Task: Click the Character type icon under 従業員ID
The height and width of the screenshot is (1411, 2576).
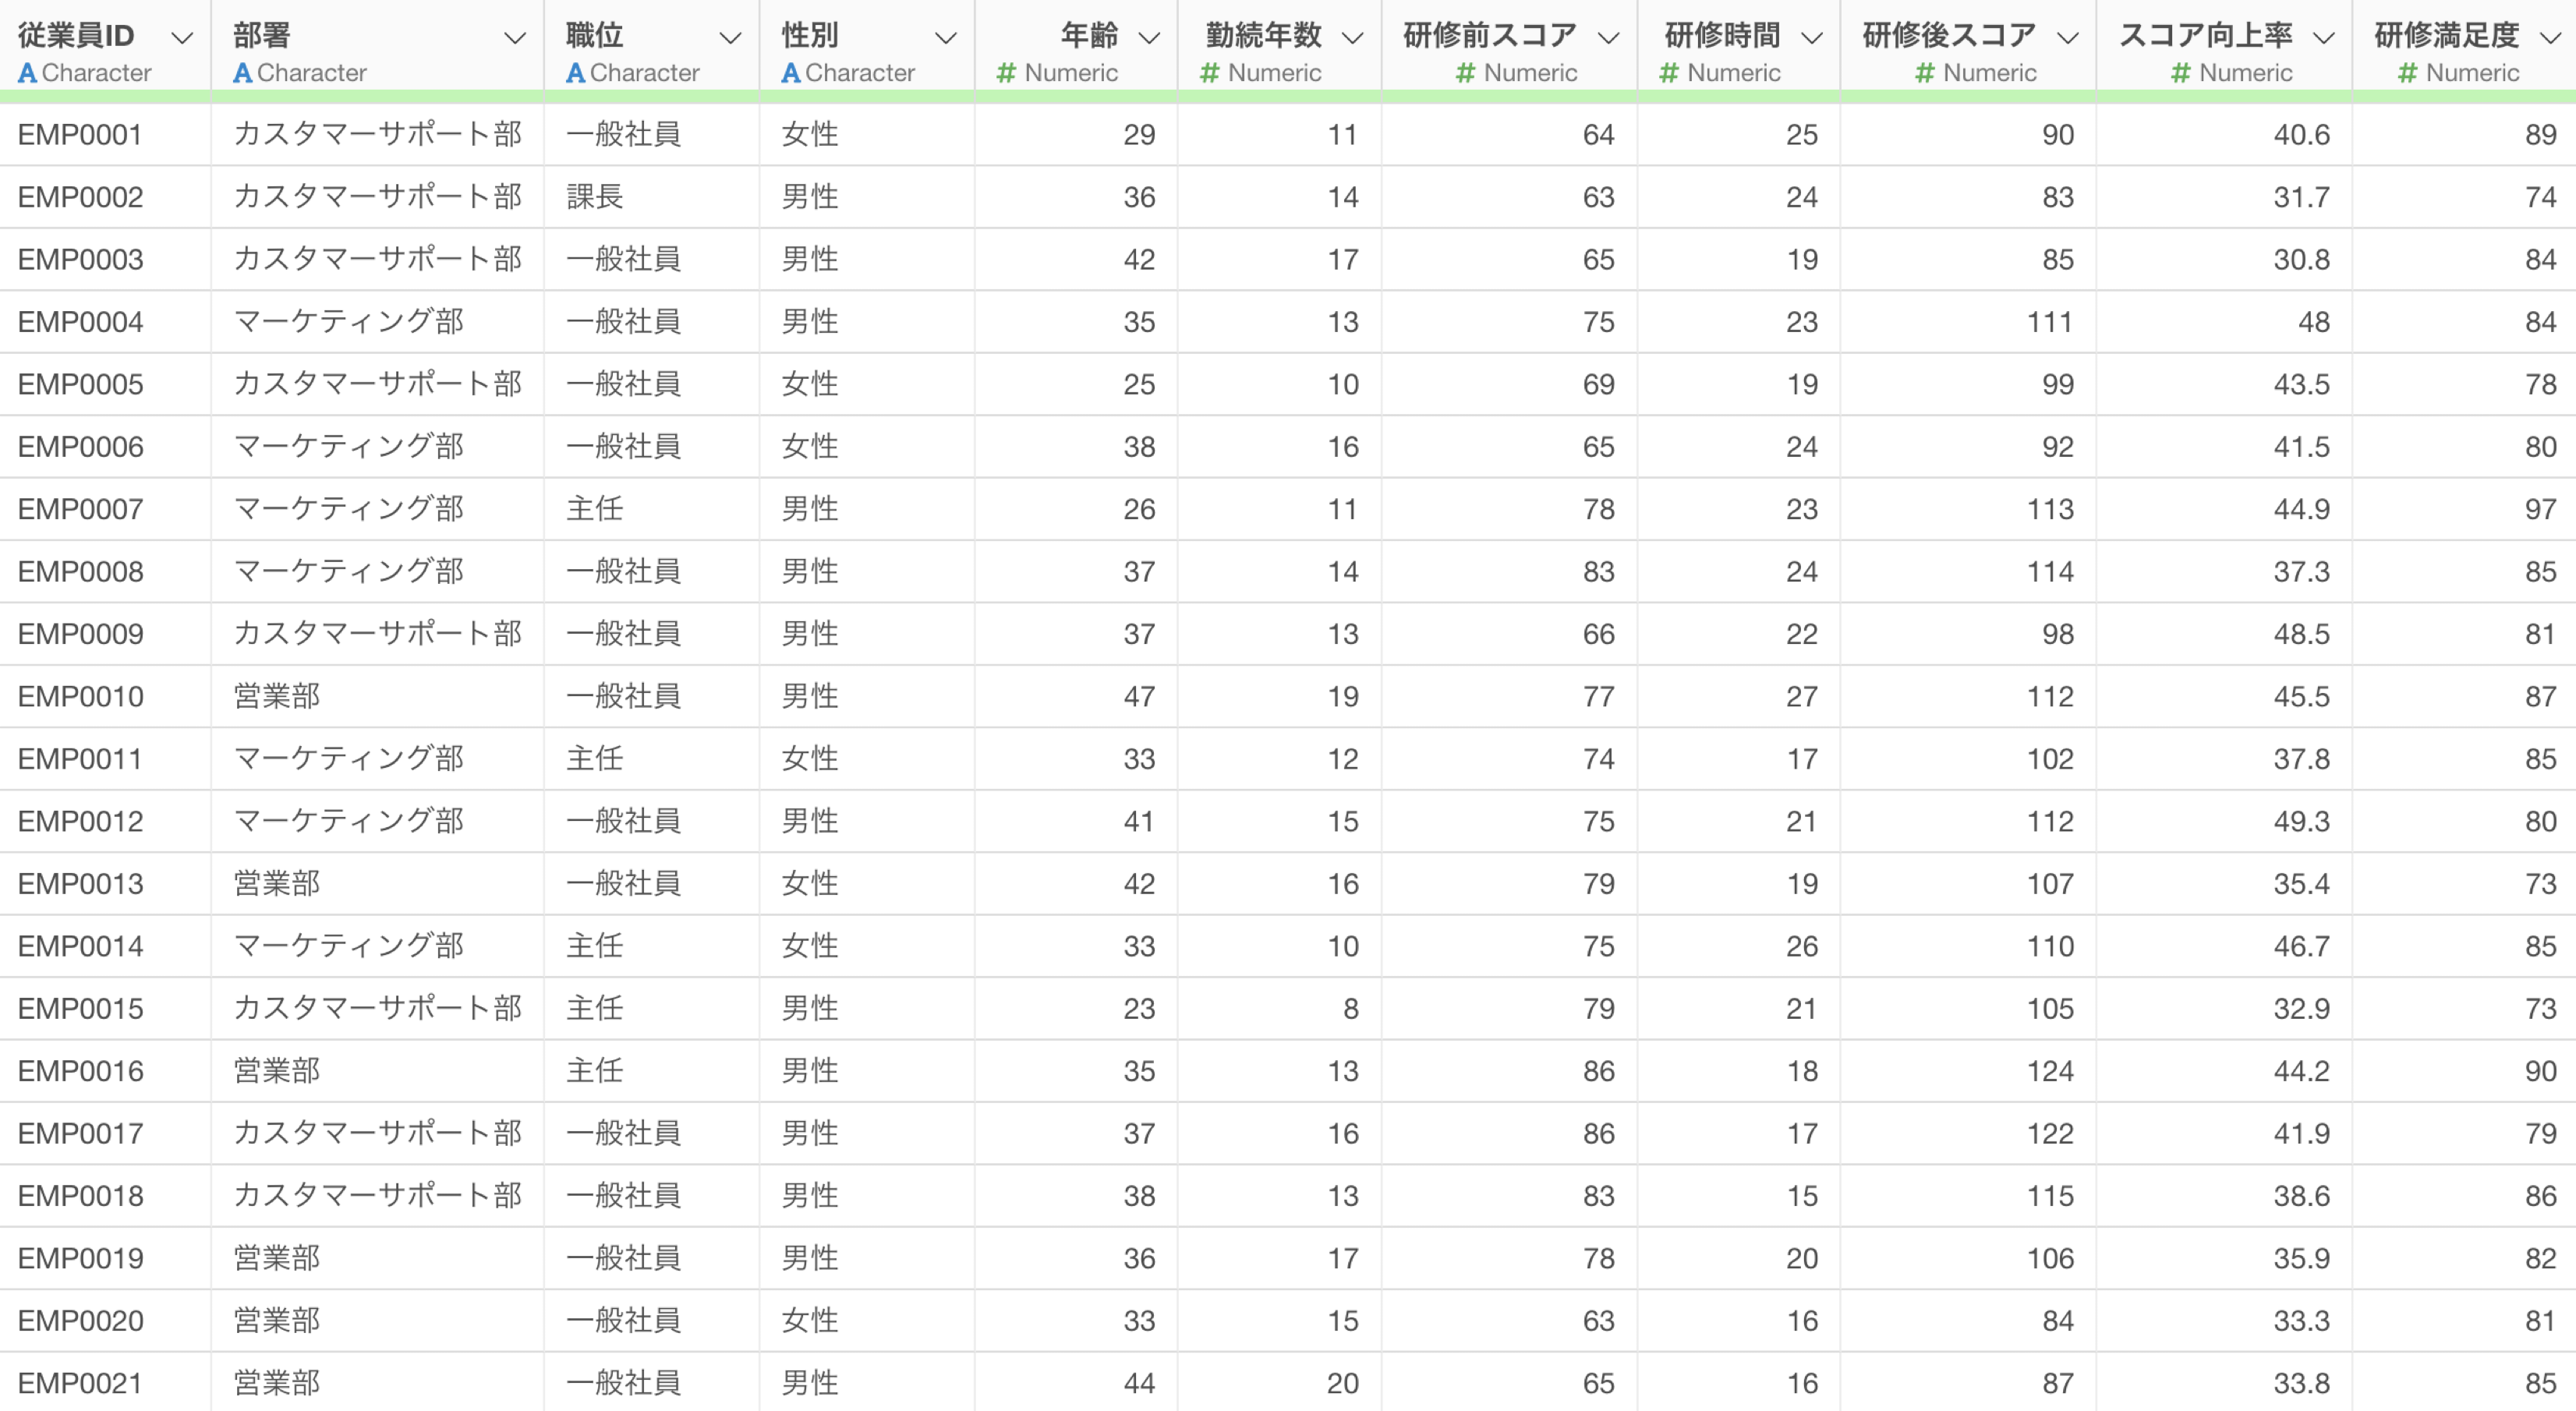Action: 27,73
